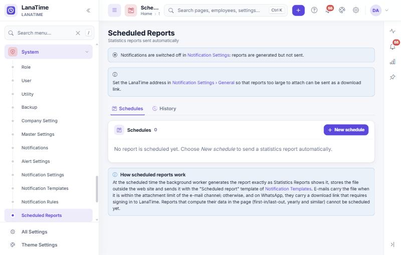Open help with question mark icon

click(314, 10)
